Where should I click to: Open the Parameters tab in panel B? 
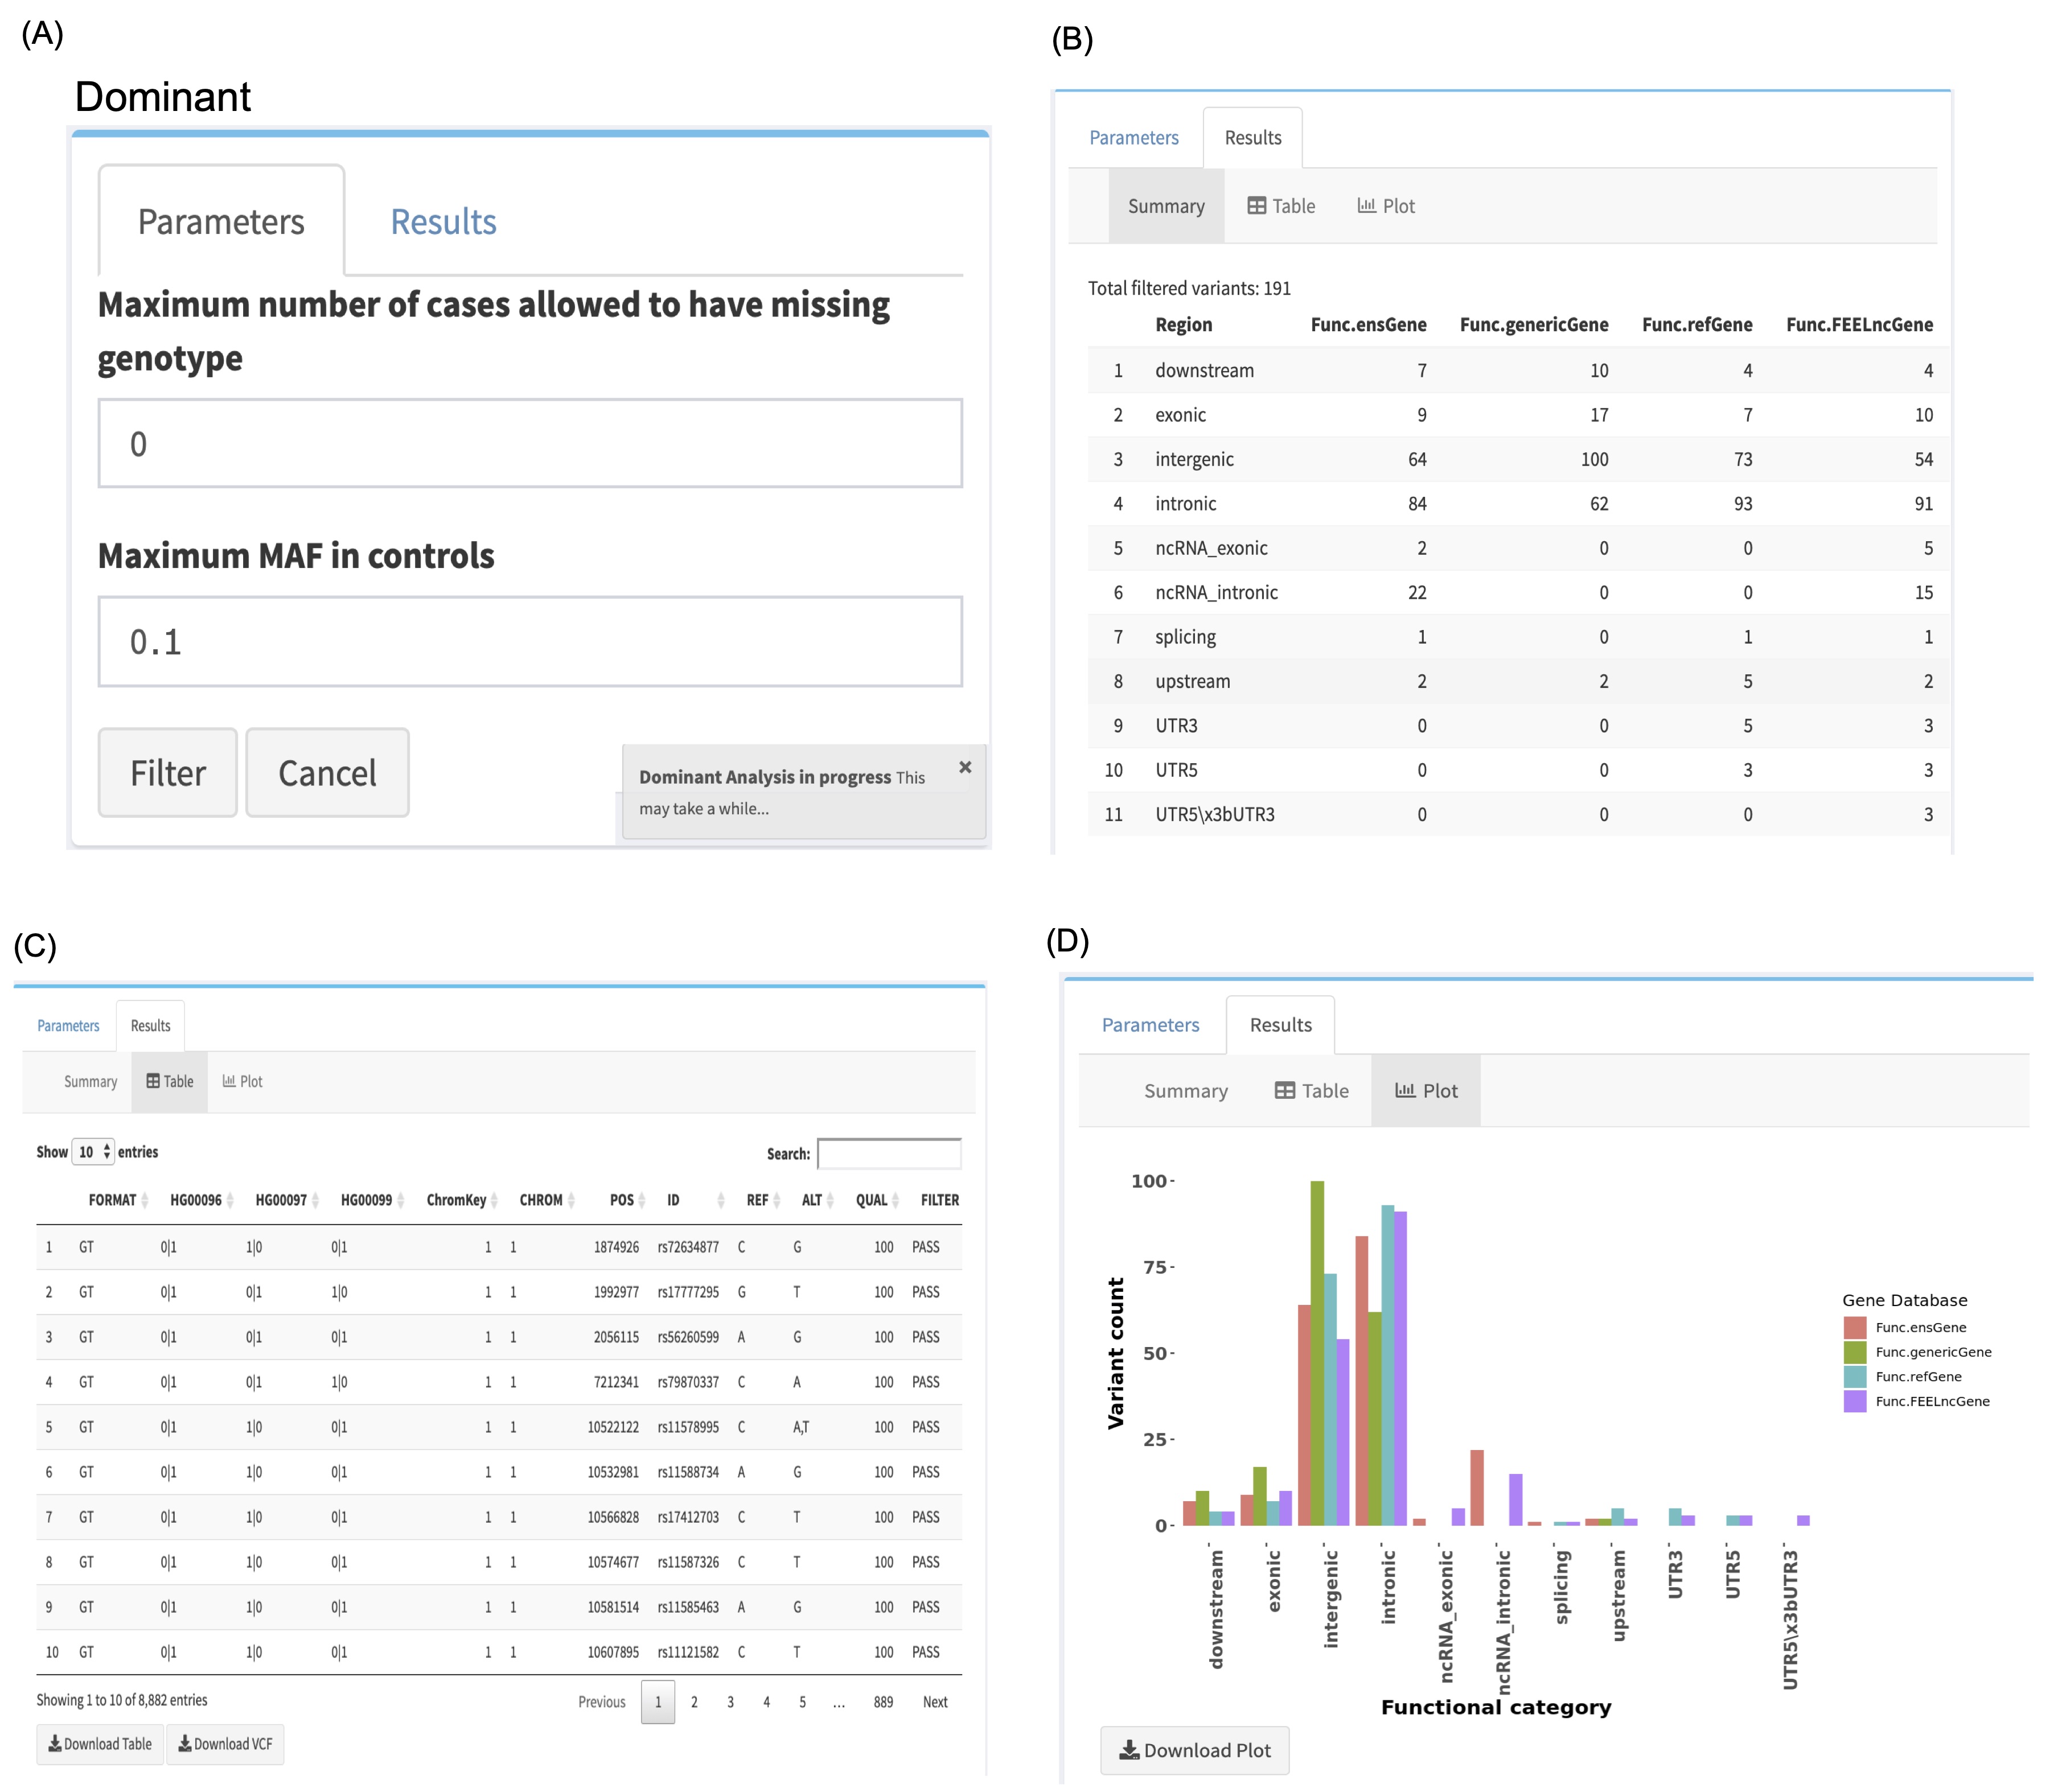[1133, 138]
